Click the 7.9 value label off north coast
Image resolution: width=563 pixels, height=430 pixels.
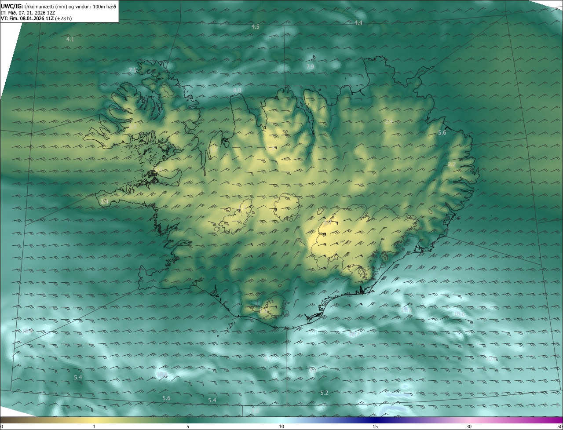pos(310,67)
